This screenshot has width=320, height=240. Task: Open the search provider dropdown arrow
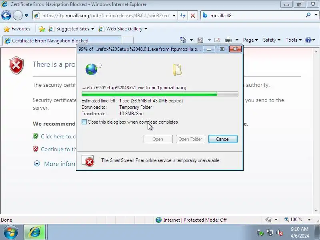pos(316,15)
